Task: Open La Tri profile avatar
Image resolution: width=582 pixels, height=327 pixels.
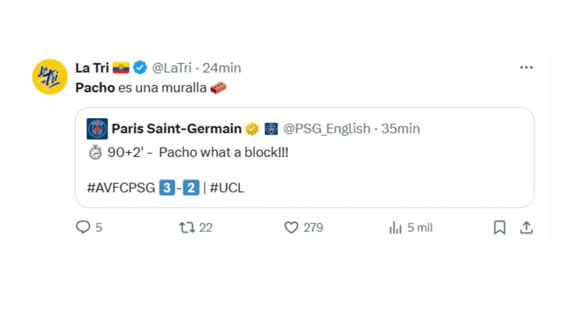Action: [49, 77]
